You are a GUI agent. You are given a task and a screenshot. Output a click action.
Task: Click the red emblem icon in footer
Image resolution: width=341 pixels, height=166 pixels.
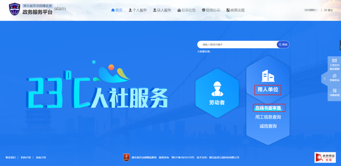point(126,157)
